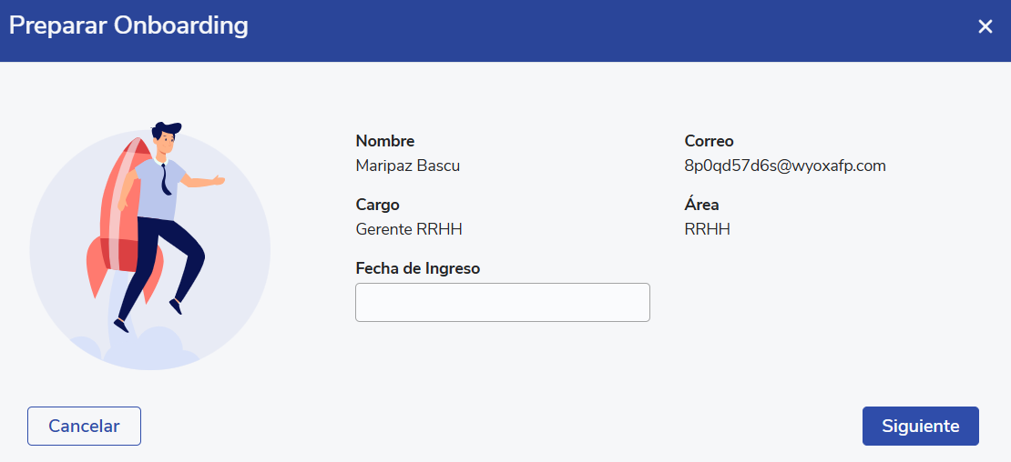Click the Fecha de Ingreso label
This screenshot has width=1011, height=462.
[417, 268]
